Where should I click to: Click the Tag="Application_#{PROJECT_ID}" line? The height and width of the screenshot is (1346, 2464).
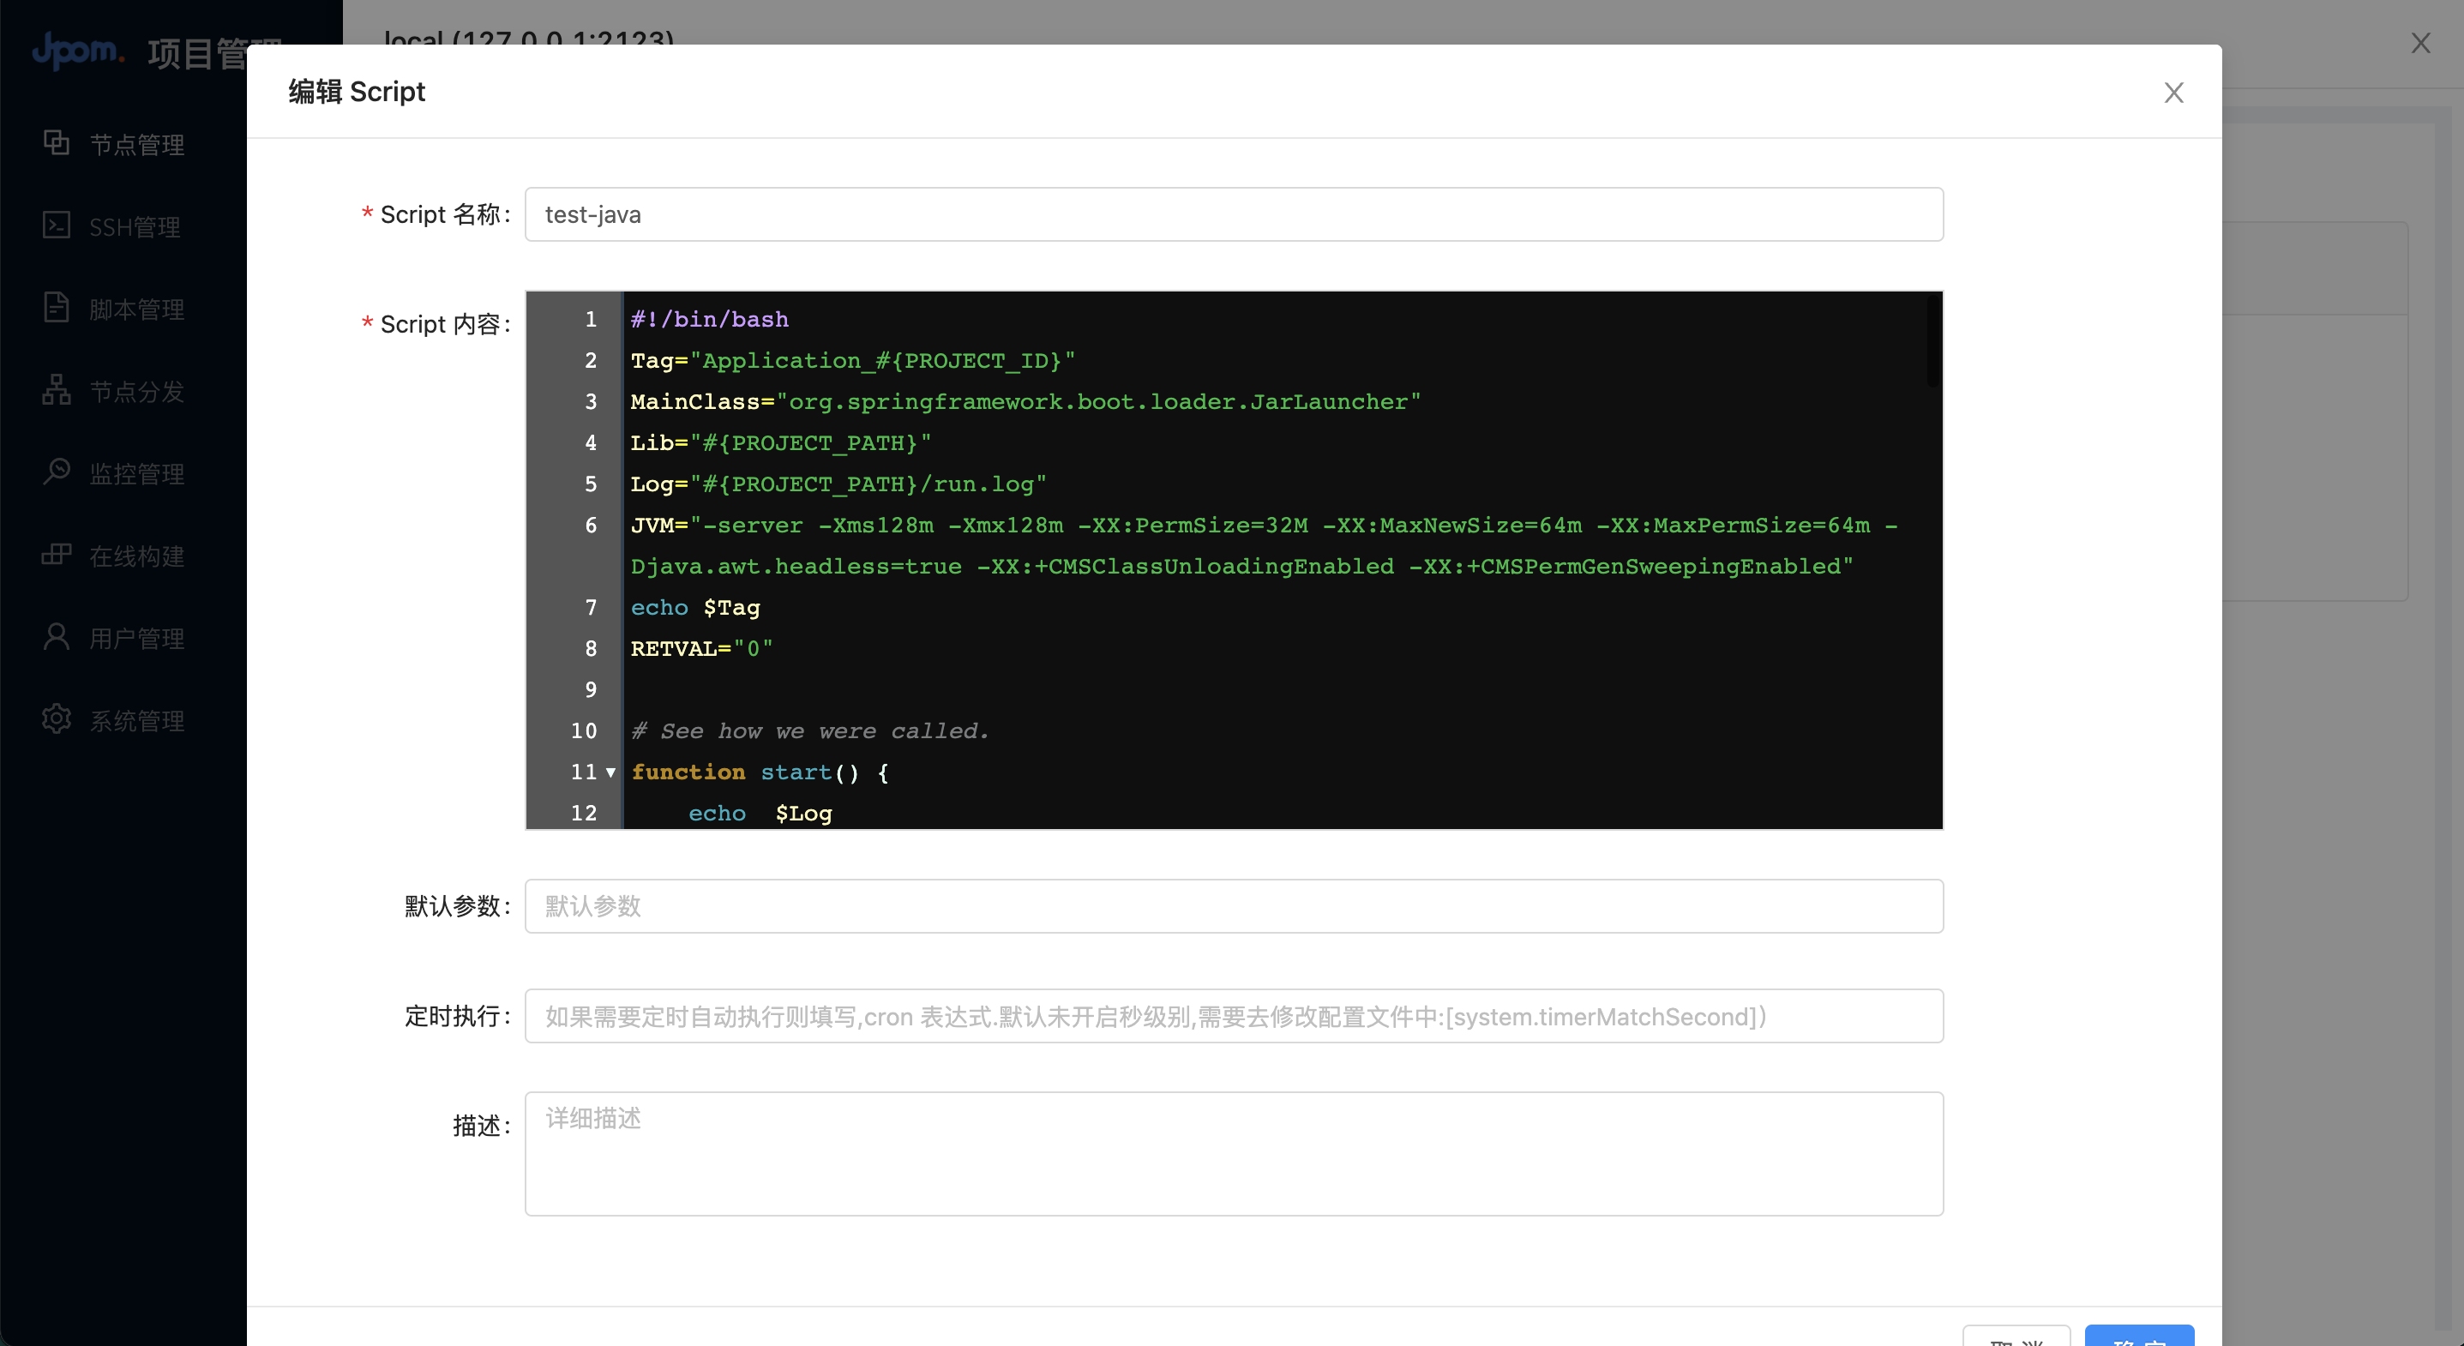point(853,361)
